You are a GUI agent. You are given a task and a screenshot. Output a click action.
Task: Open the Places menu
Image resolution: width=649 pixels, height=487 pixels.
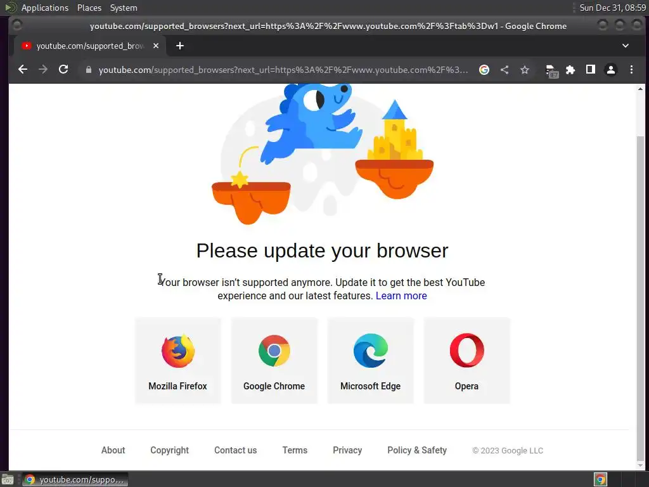89,8
